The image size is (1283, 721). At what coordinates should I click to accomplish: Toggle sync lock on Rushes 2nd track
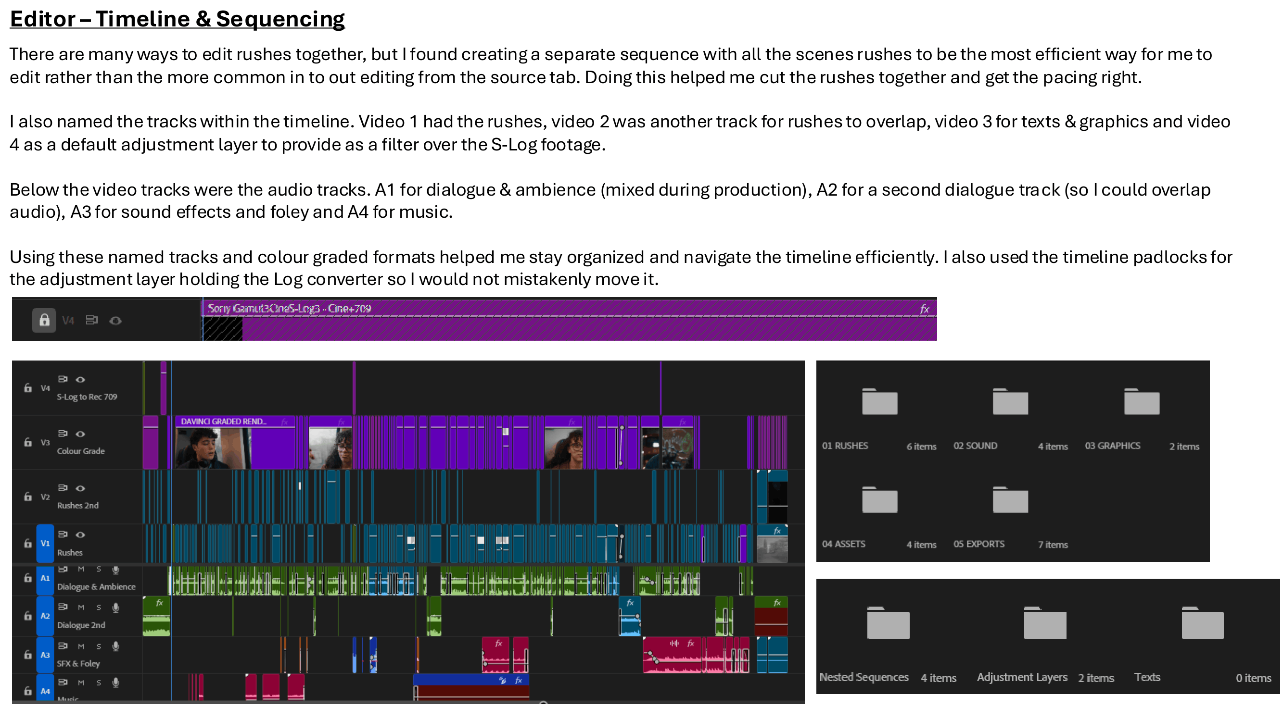pyautogui.click(x=63, y=487)
